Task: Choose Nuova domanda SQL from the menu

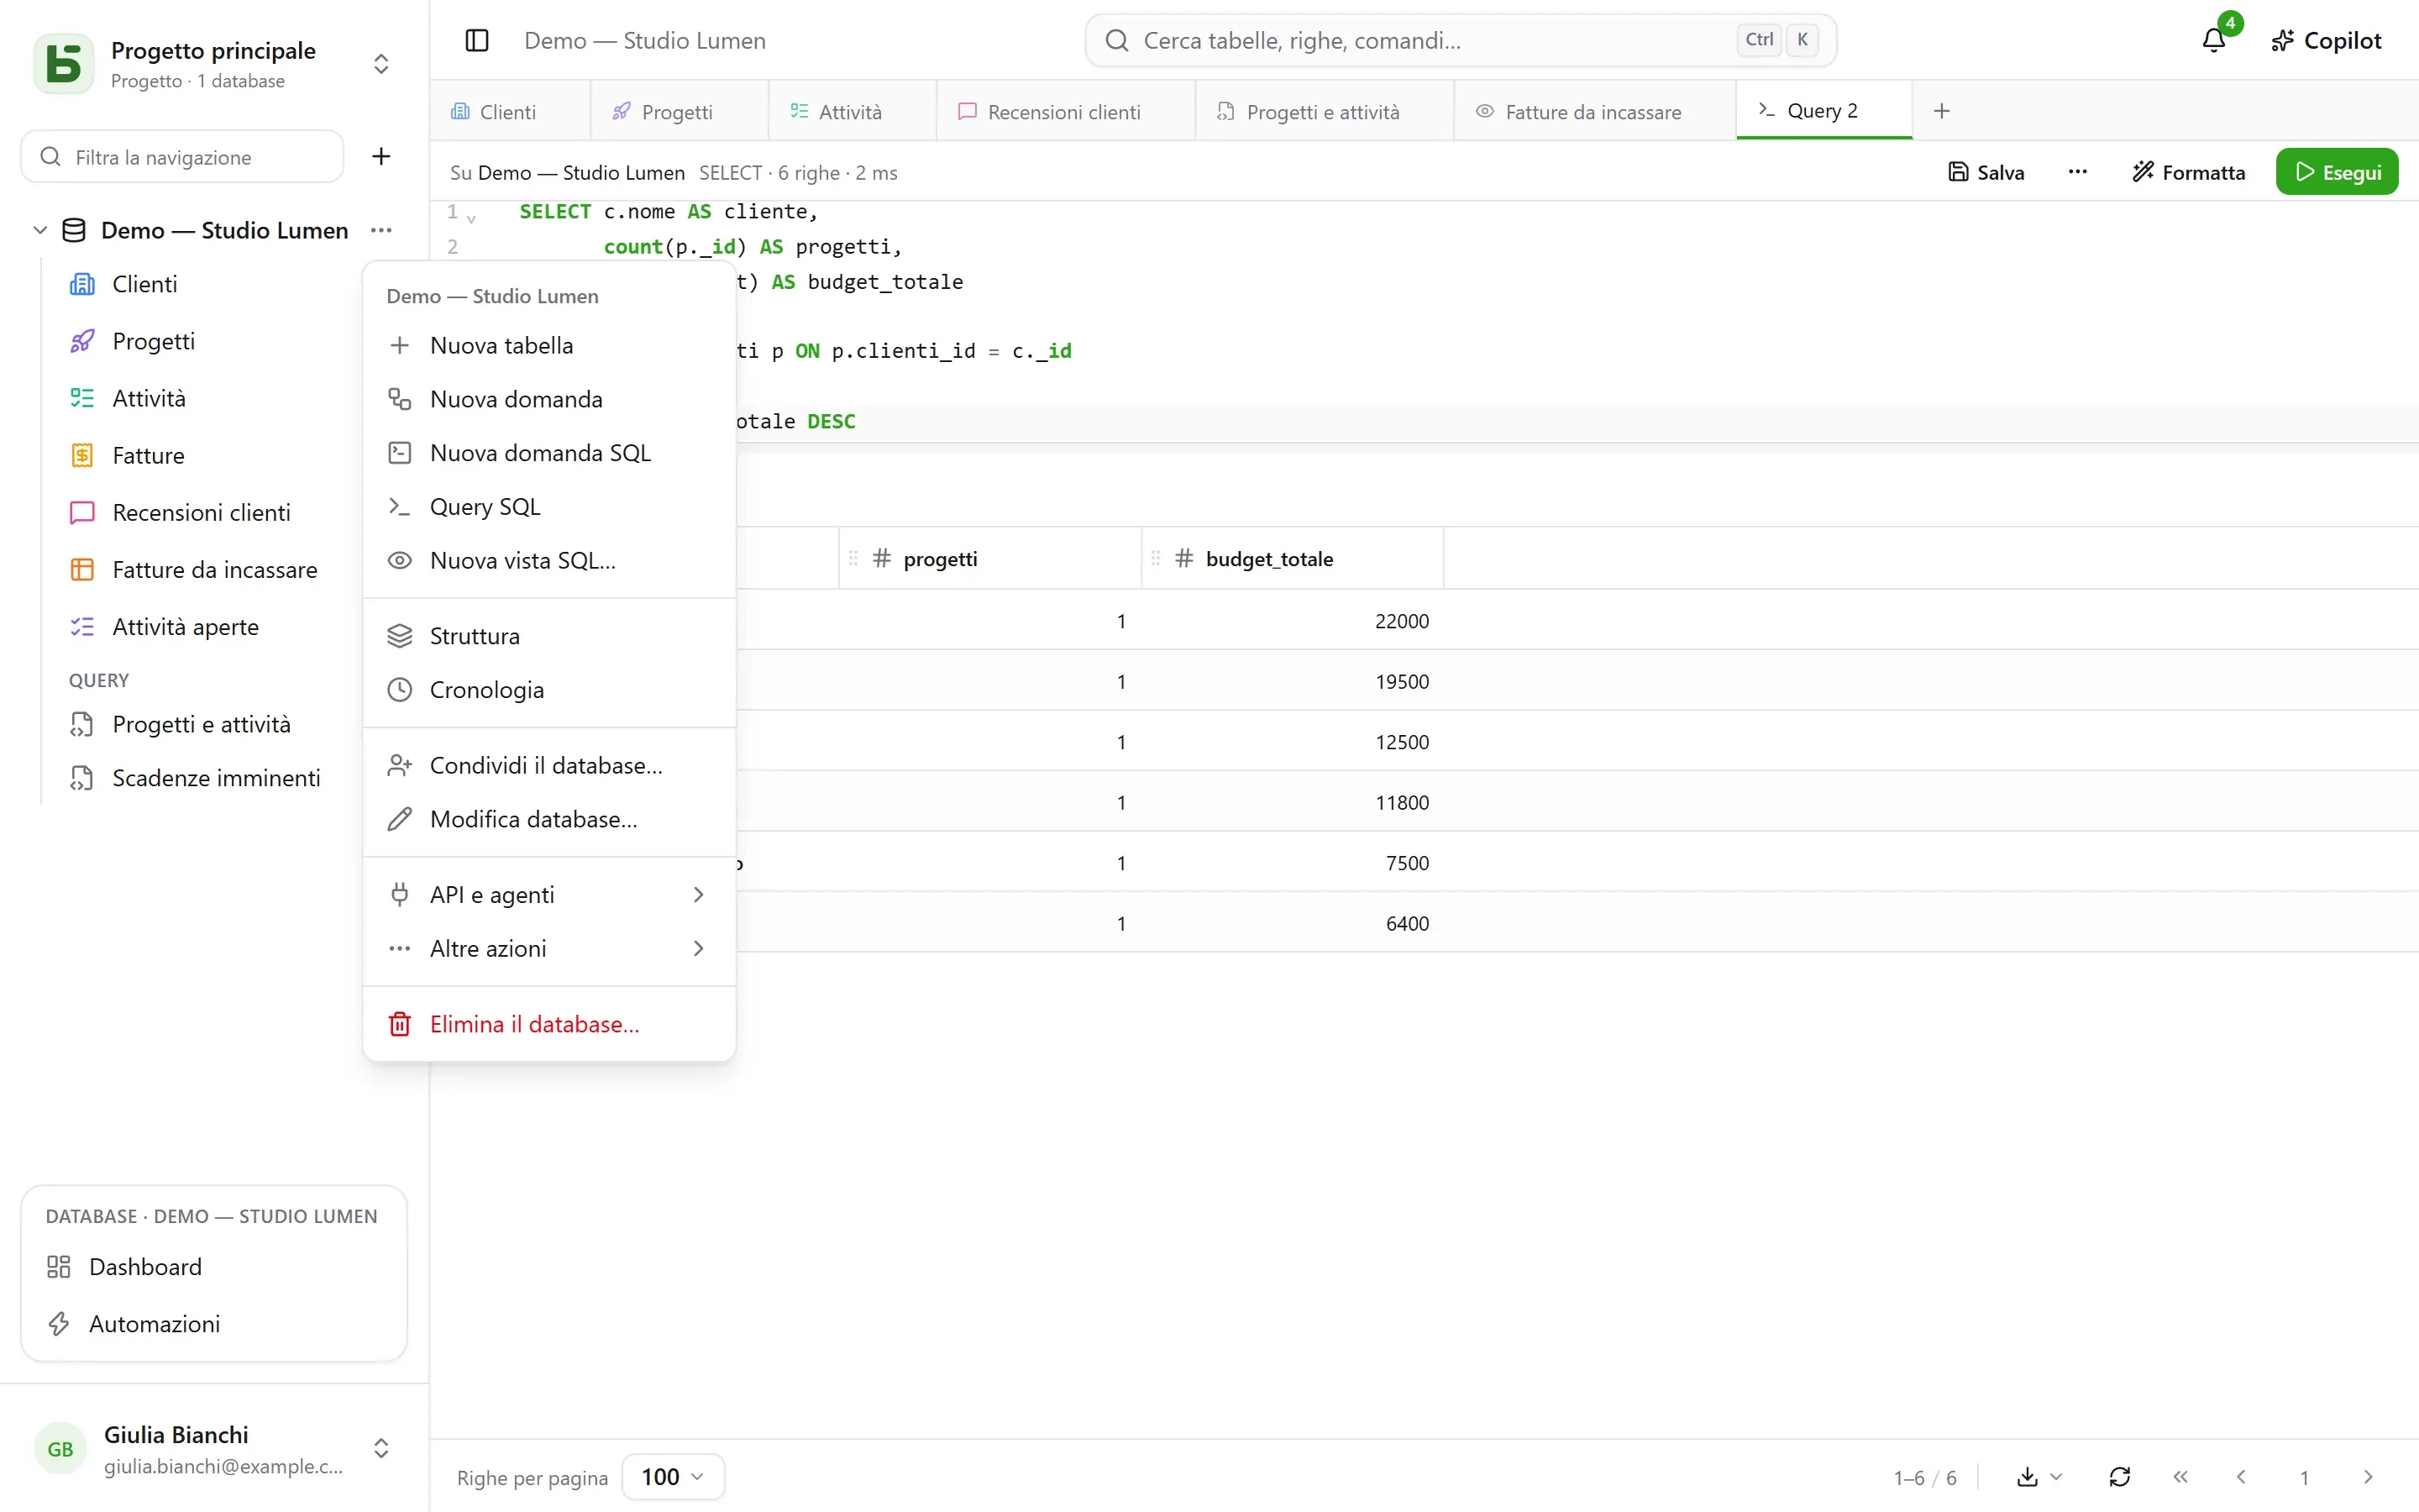Action: coord(550,453)
